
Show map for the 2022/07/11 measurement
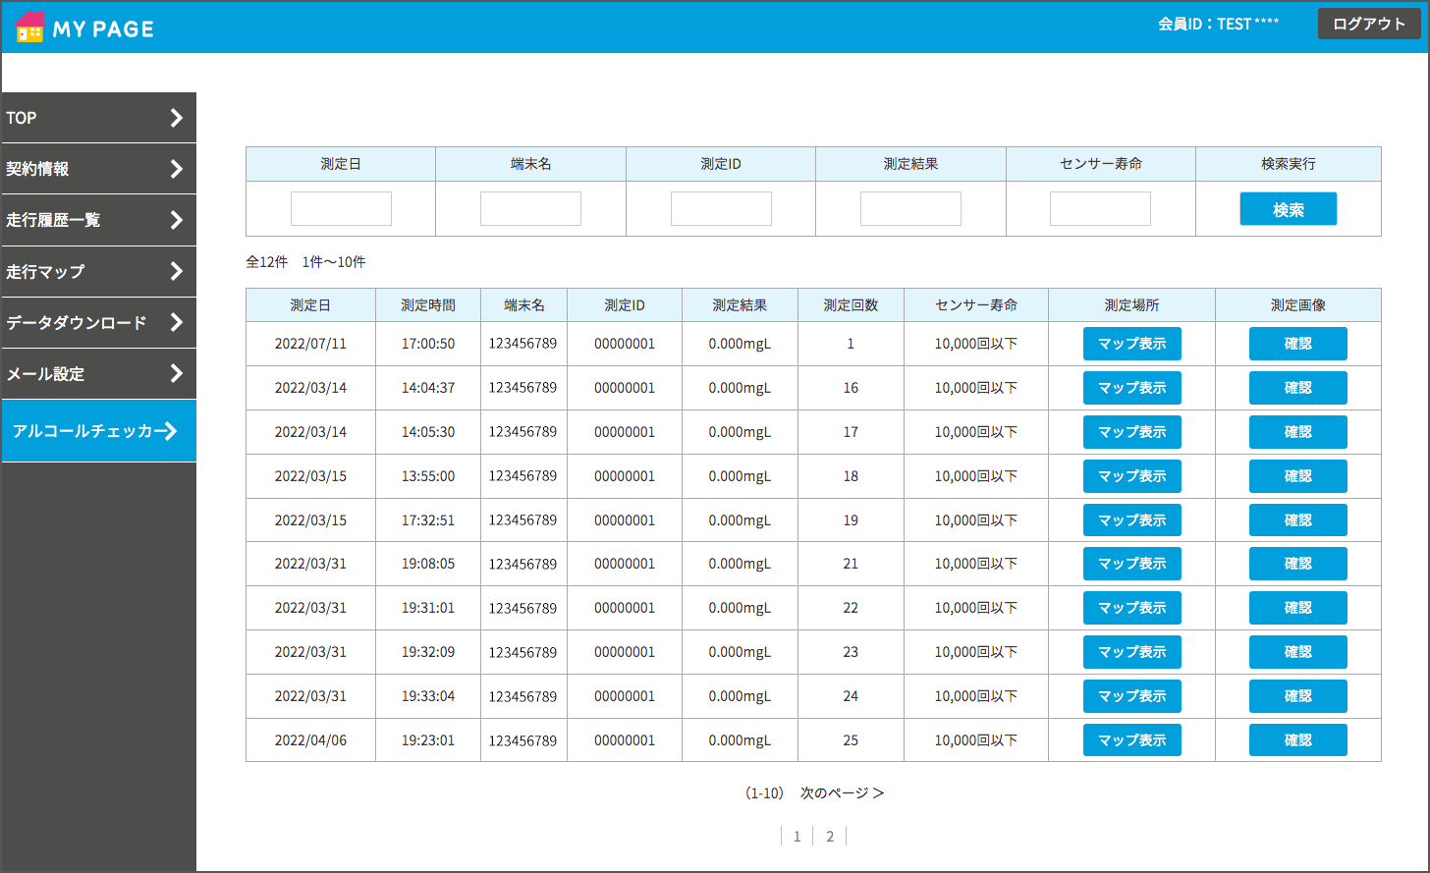click(1131, 344)
